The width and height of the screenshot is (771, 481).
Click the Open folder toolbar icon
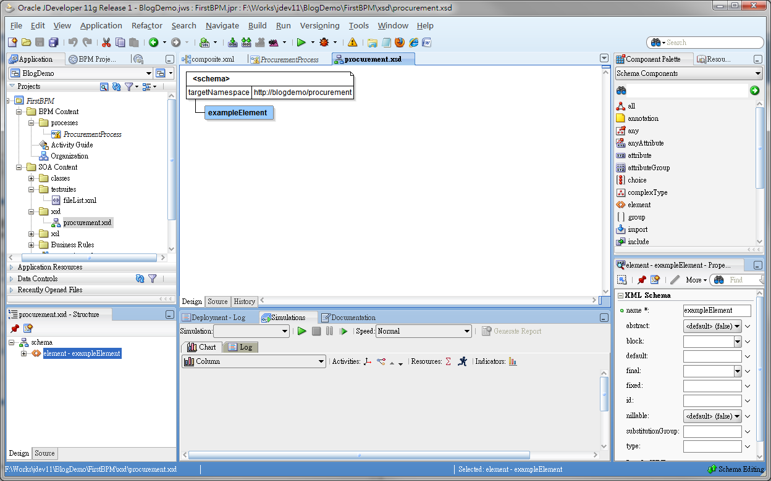(x=26, y=43)
